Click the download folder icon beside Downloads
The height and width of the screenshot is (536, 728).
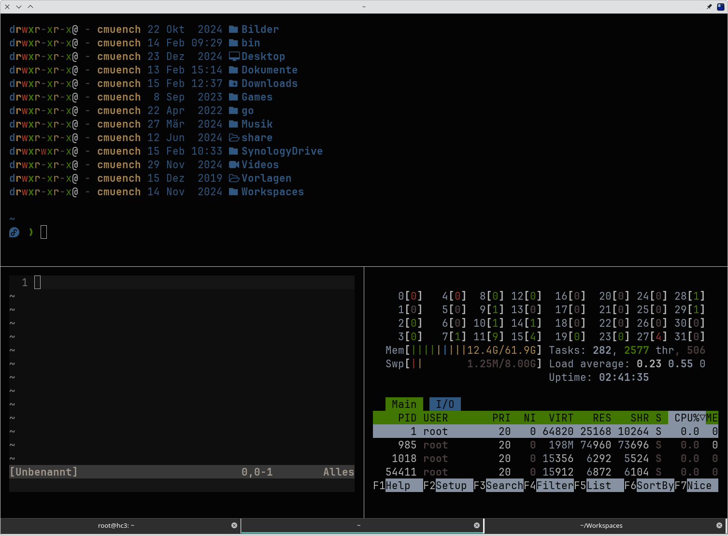coord(233,84)
